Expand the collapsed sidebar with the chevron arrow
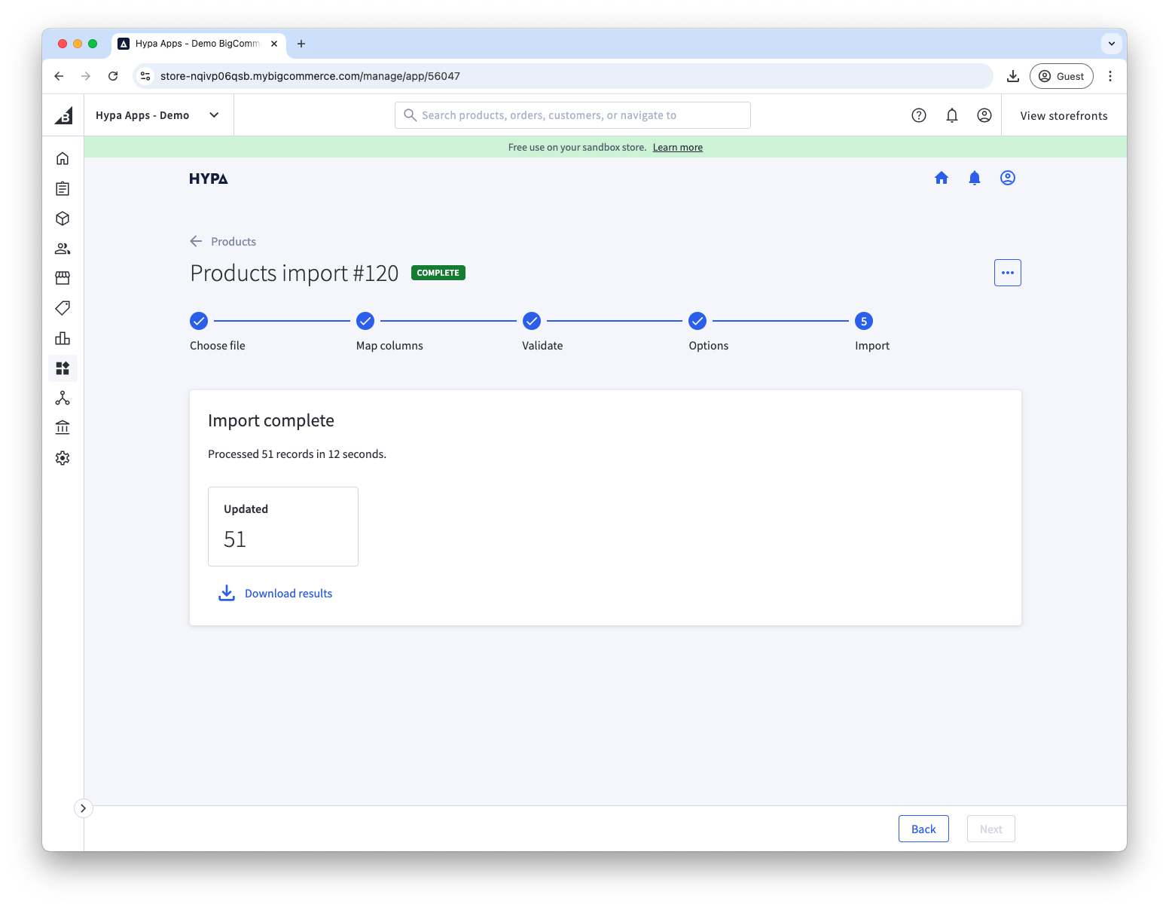Screen dimensions: 1169x907 coord(83,808)
